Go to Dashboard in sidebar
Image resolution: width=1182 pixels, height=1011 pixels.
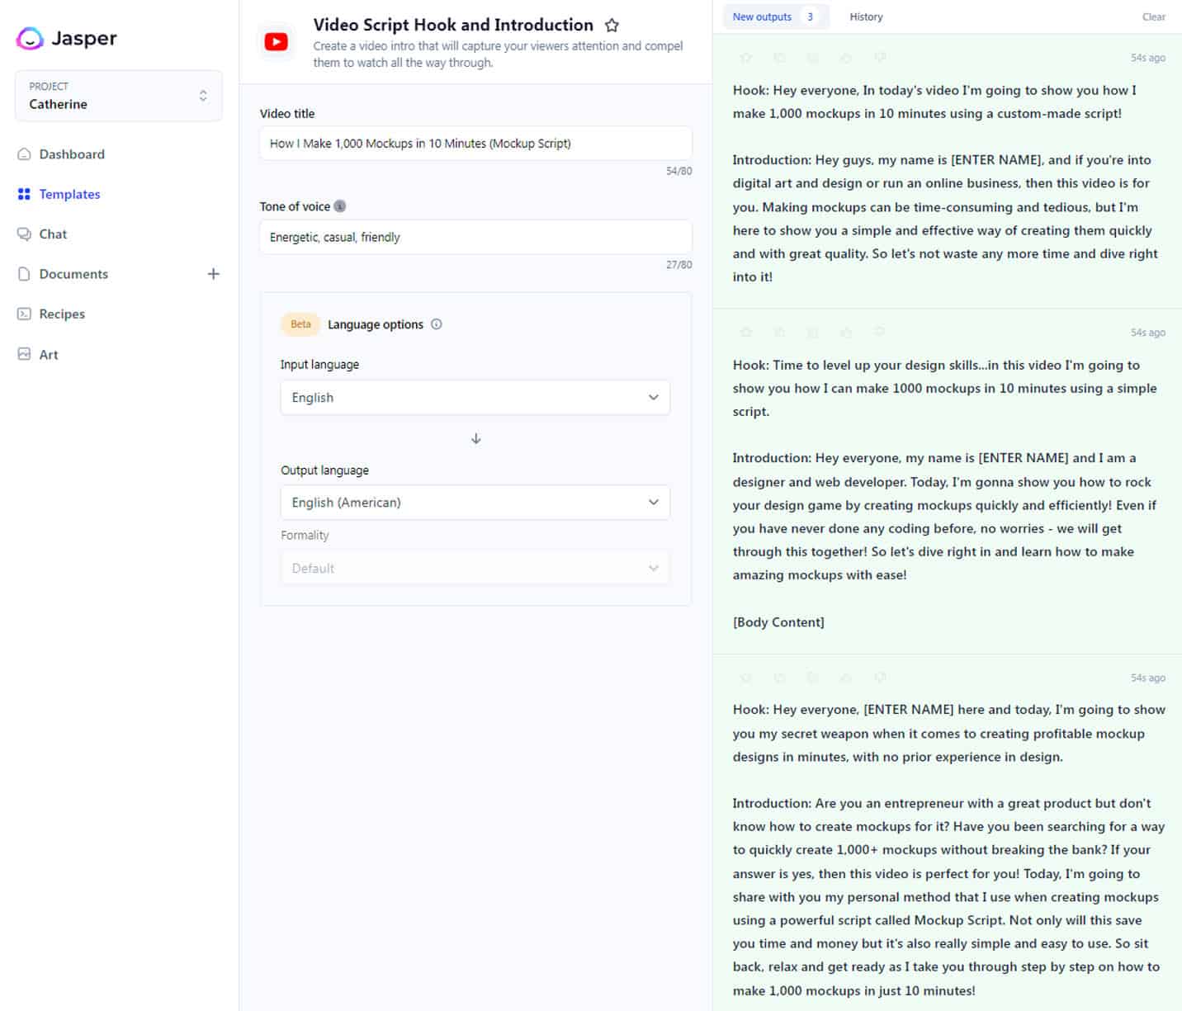tap(72, 154)
